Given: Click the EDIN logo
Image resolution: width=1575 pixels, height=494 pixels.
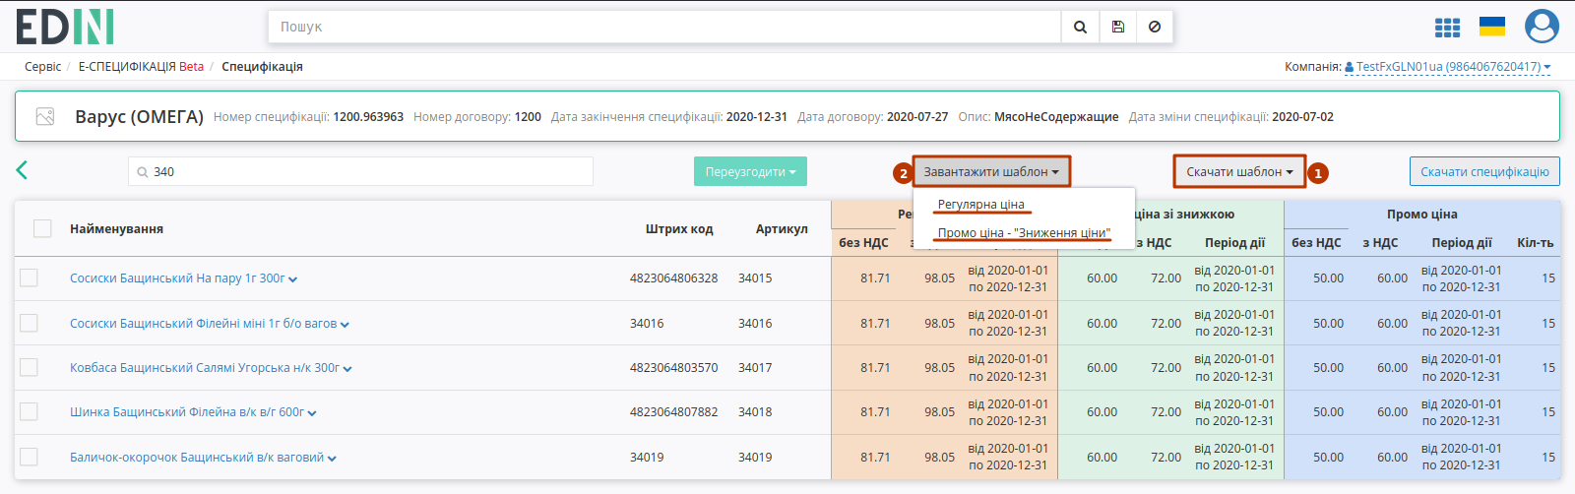Looking at the screenshot, I should coord(65,27).
